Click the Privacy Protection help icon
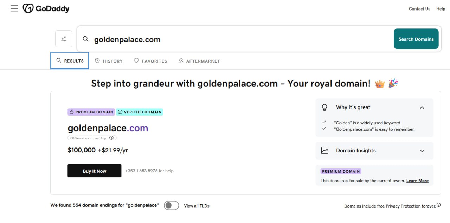 click(x=438, y=205)
